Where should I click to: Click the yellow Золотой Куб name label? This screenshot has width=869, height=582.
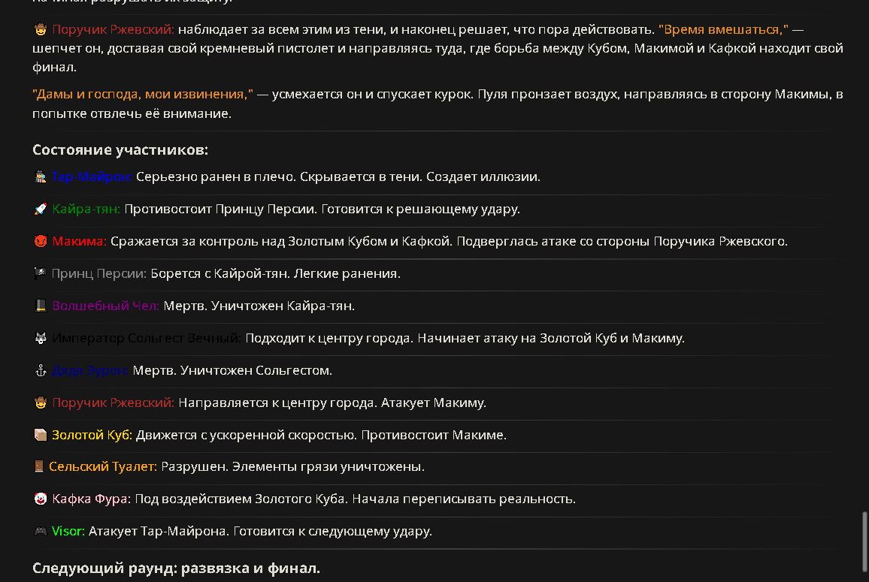(92, 435)
